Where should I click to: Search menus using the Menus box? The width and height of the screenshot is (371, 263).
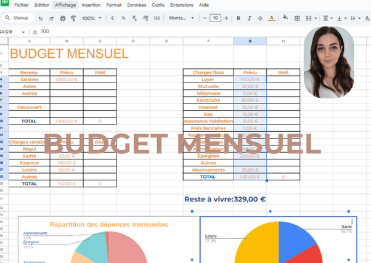coord(18,18)
